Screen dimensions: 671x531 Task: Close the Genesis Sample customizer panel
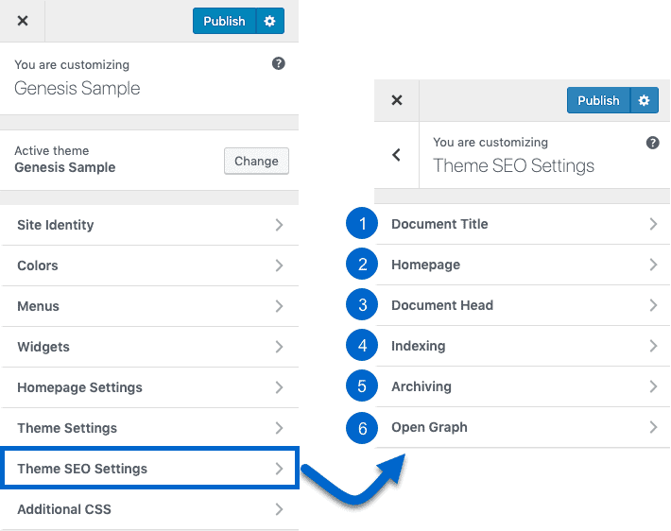point(23,21)
